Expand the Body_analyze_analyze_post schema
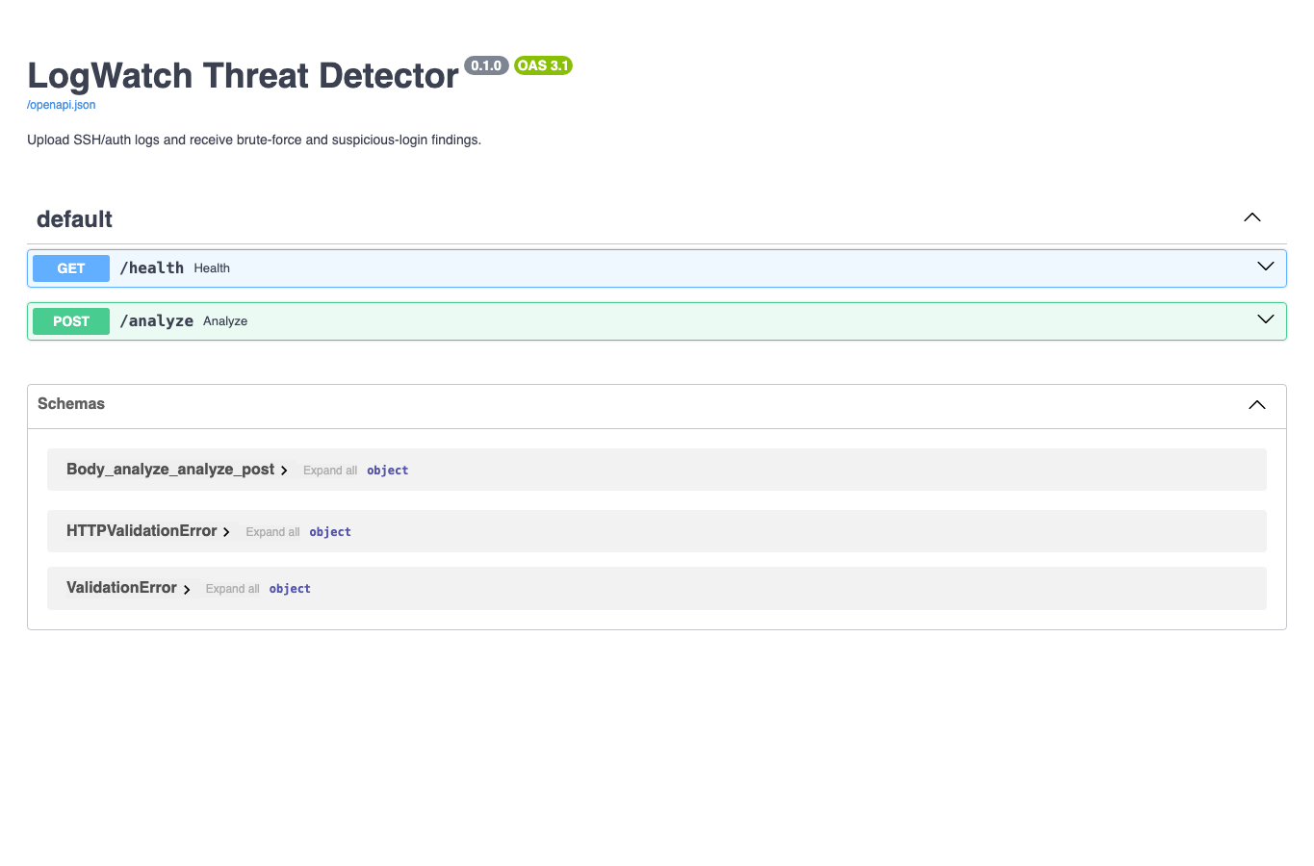The width and height of the screenshot is (1314, 866). (x=176, y=470)
